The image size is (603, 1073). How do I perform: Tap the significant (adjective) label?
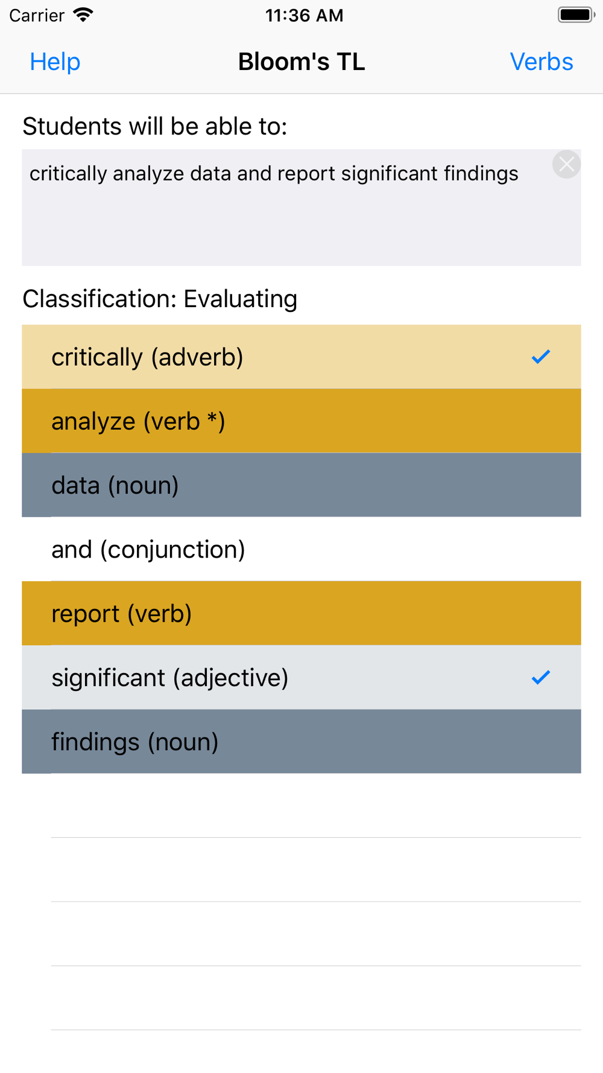click(170, 678)
